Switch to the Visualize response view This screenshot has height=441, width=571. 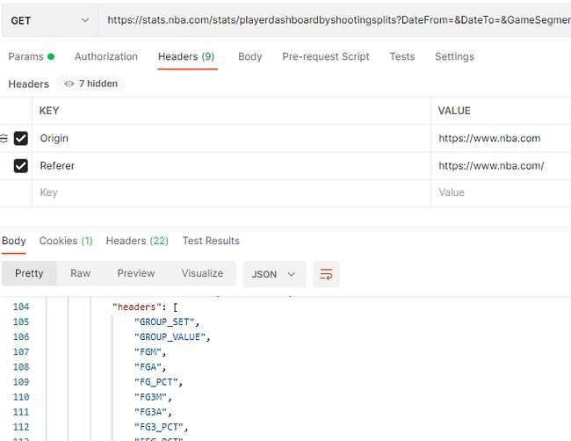pyautogui.click(x=202, y=273)
